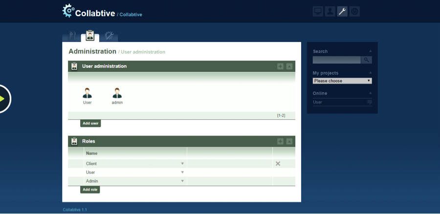This screenshot has width=440, height=214.
Task: Open the desktop monitor icon in header
Action: click(x=318, y=12)
